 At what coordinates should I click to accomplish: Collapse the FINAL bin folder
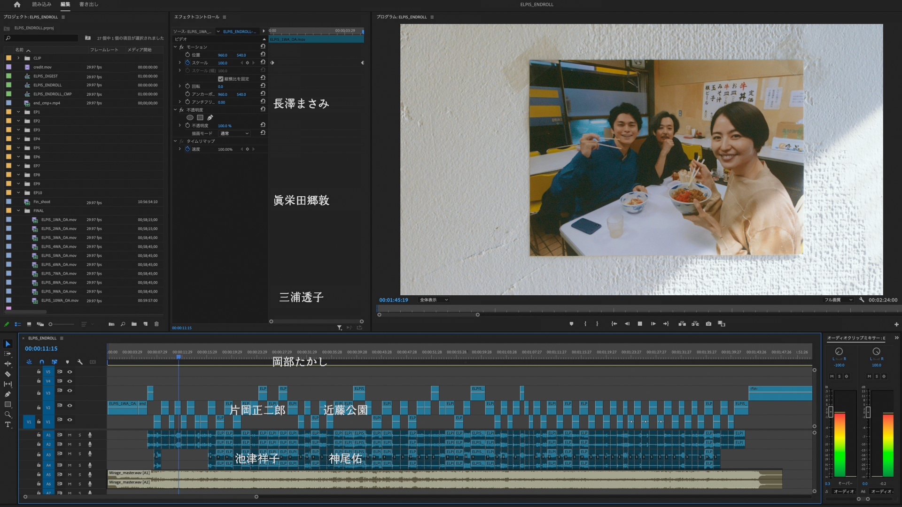18,211
